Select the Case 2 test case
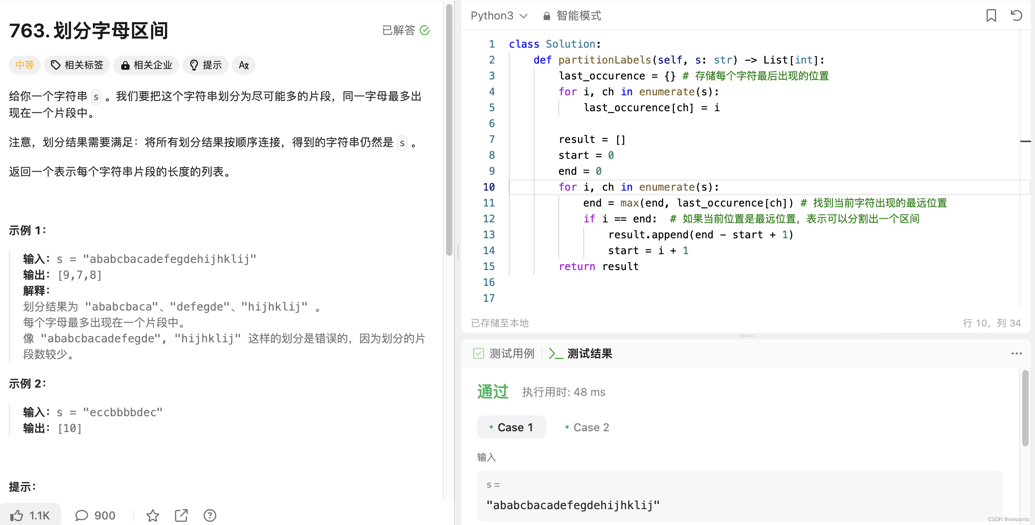The height and width of the screenshot is (525, 1035). pos(587,427)
